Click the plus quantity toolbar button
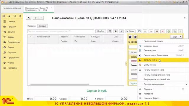This screenshot has width=189, height=106. click(145, 32)
